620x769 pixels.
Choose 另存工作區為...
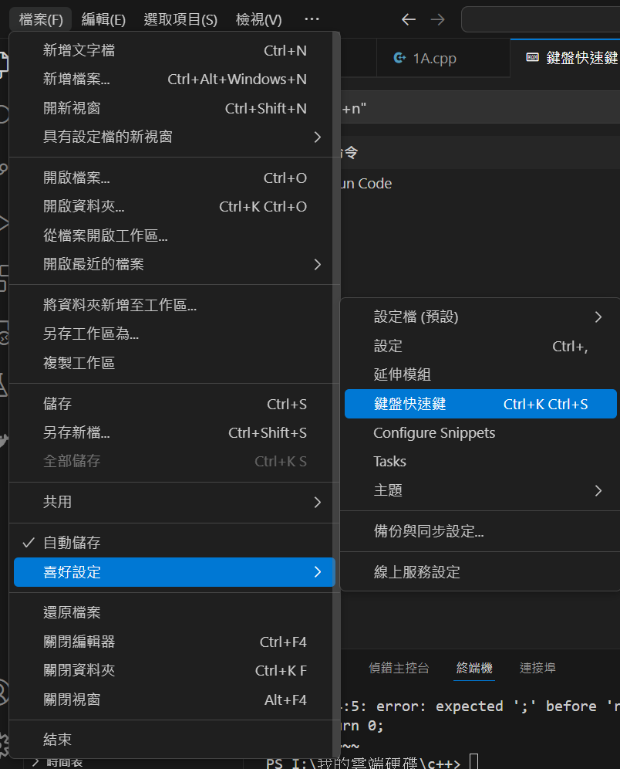click(x=174, y=334)
